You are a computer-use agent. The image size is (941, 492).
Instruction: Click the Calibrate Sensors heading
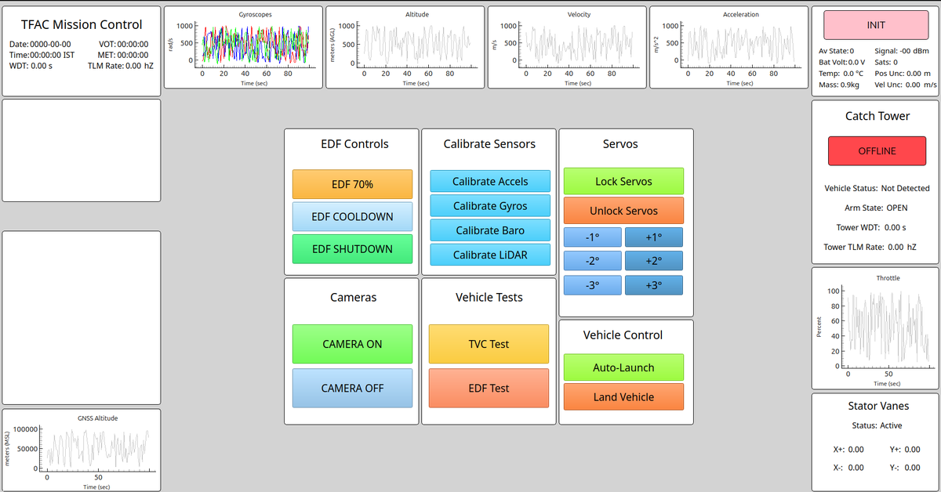click(x=489, y=144)
